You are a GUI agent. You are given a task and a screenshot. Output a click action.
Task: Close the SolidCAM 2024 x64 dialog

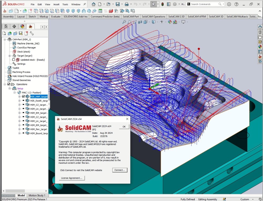click(x=127, y=119)
